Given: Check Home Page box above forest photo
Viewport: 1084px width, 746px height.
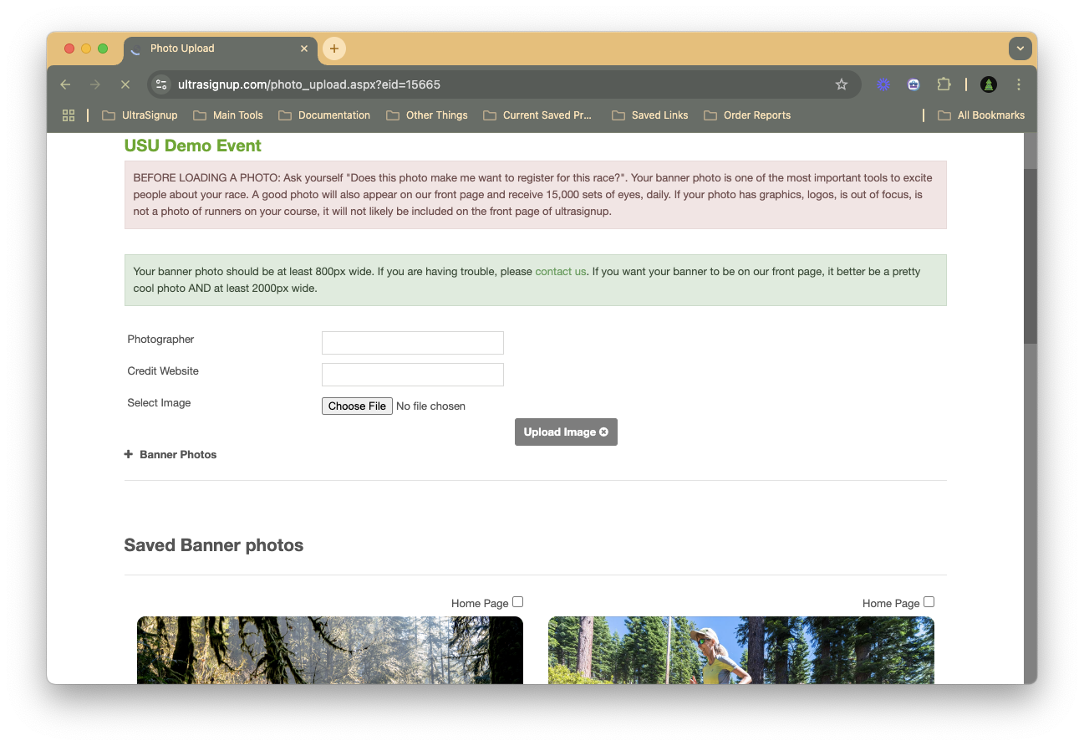Looking at the screenshot, I should 518,602.
